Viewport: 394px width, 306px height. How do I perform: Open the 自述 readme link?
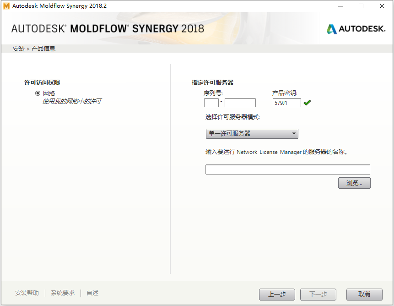point(92,293)
